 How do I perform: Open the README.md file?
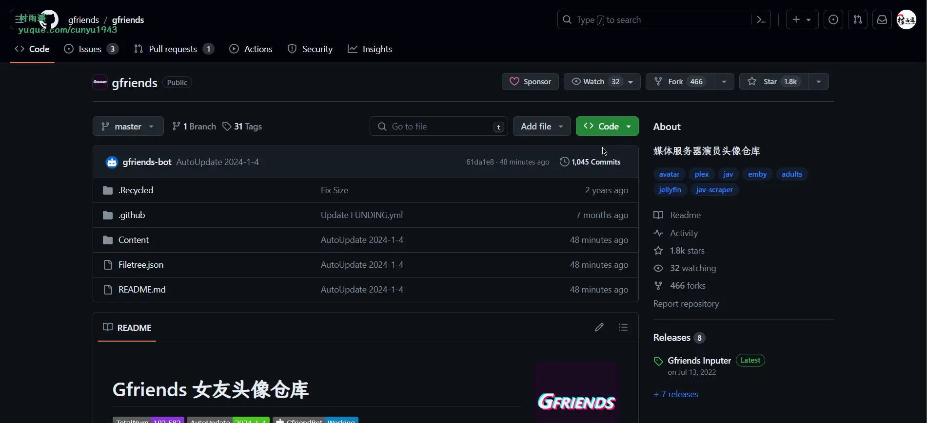pos(142,290)
